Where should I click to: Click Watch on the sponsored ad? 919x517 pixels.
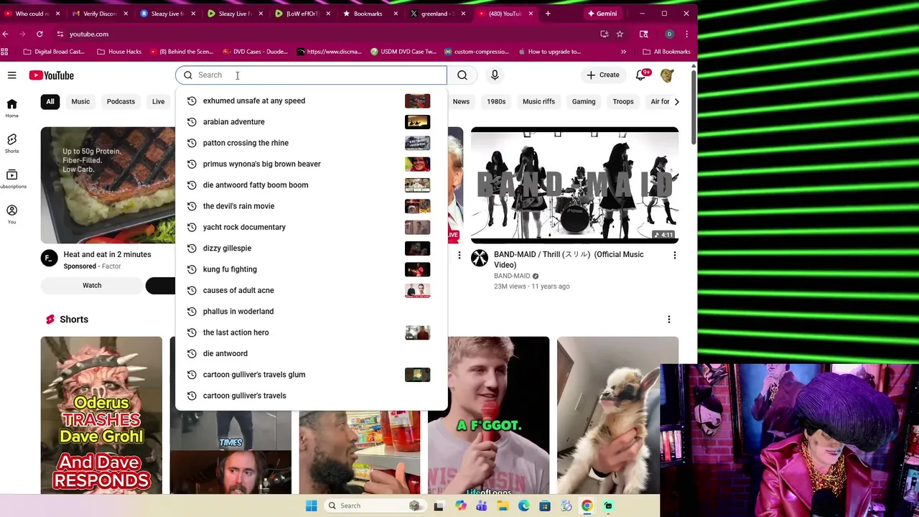coord(92,285)
